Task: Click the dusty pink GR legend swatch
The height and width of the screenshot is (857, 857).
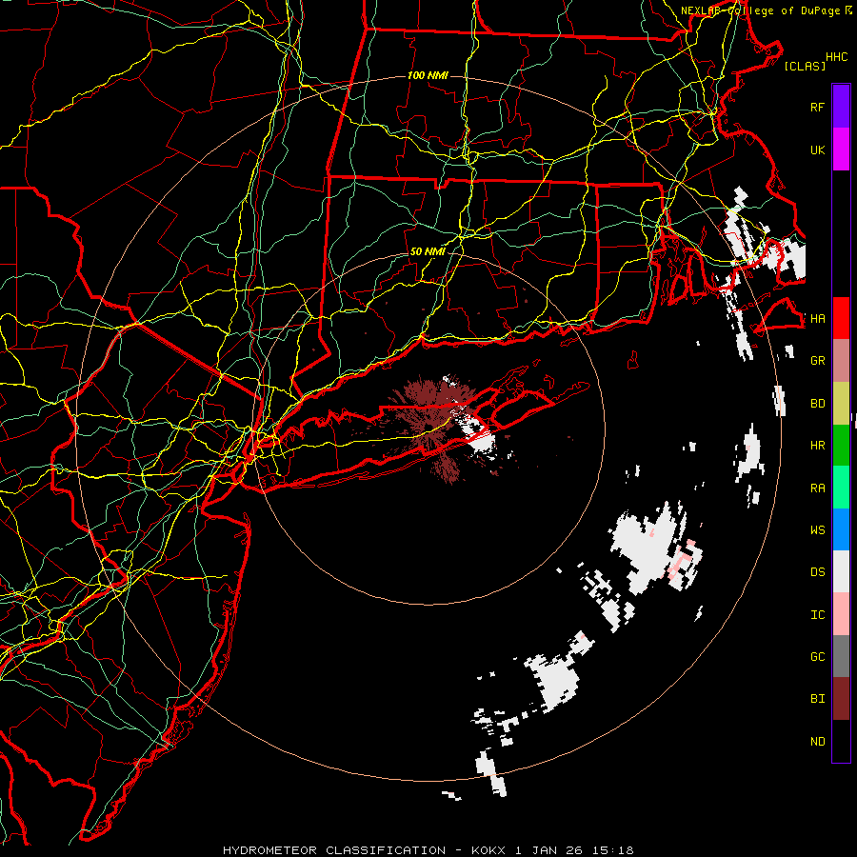Action: 841,361
